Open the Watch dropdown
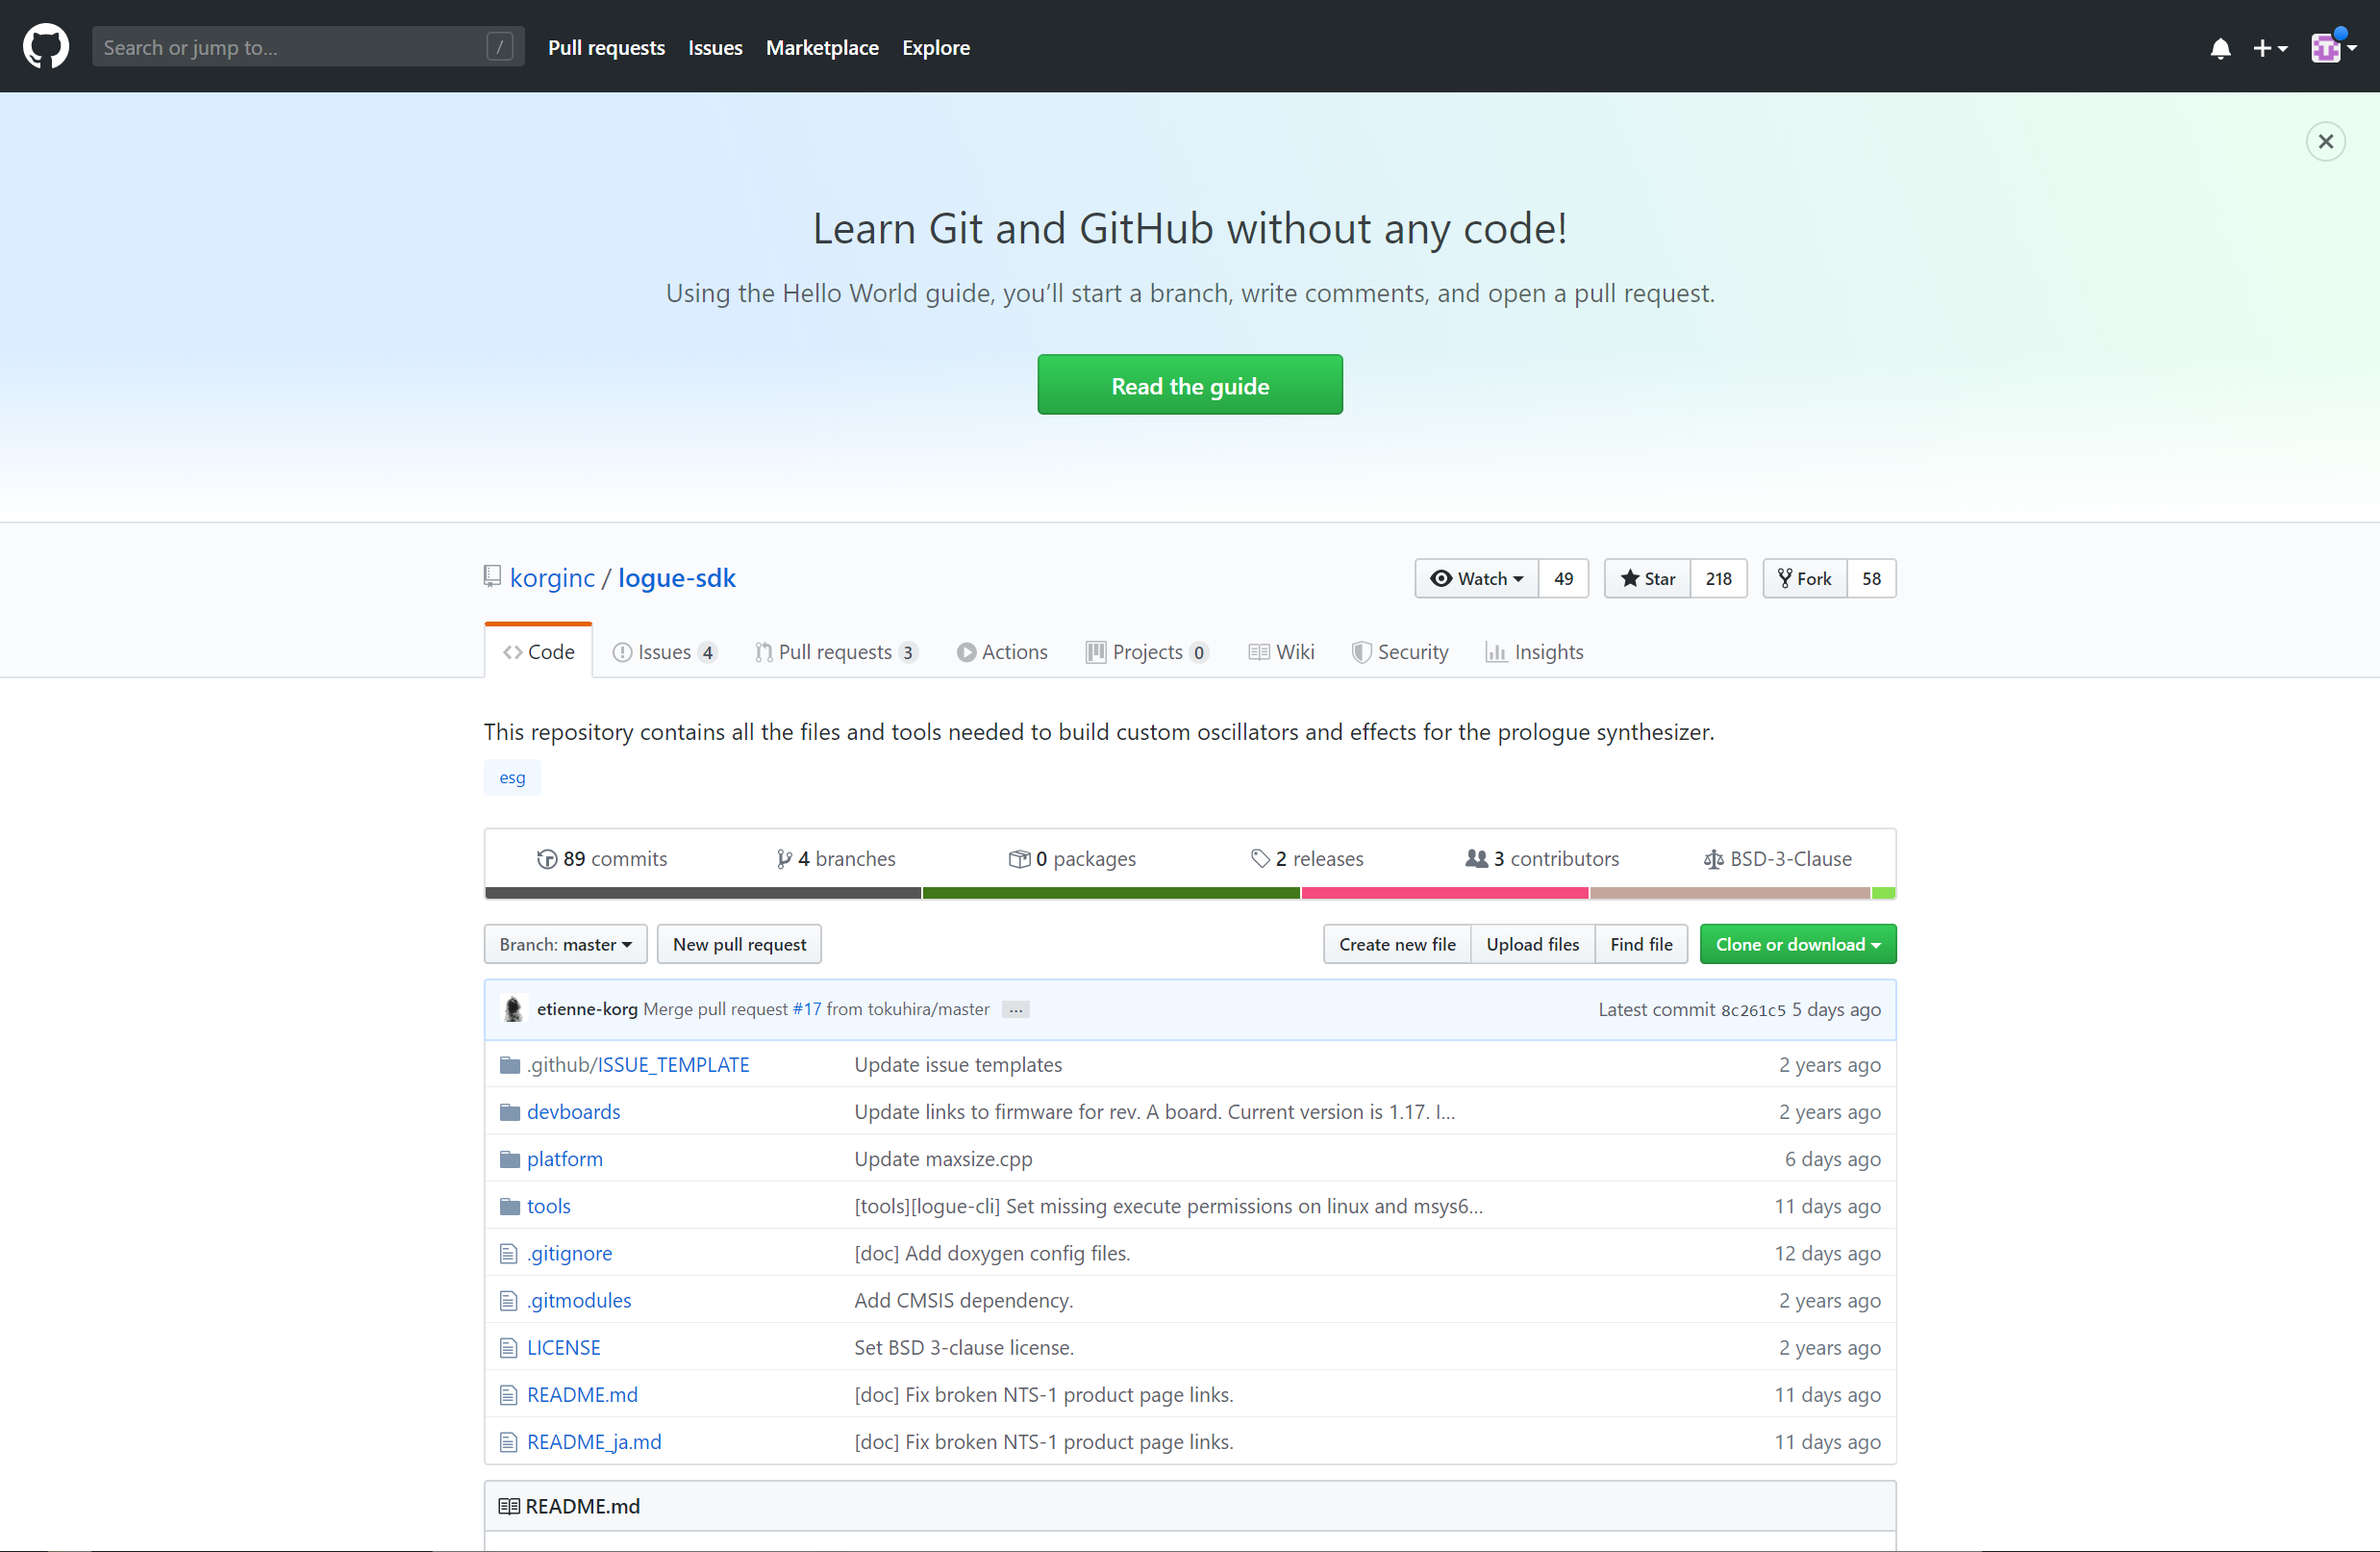Viewport: 2380px width, 1552px height. (x=1477, y=578)
